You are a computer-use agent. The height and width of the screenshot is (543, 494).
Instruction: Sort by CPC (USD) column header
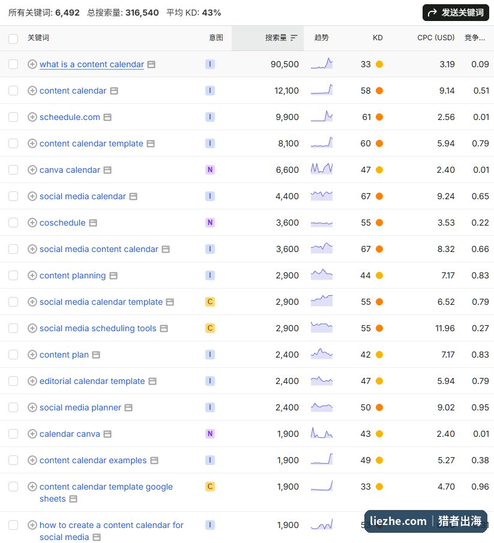coord(436,38)
